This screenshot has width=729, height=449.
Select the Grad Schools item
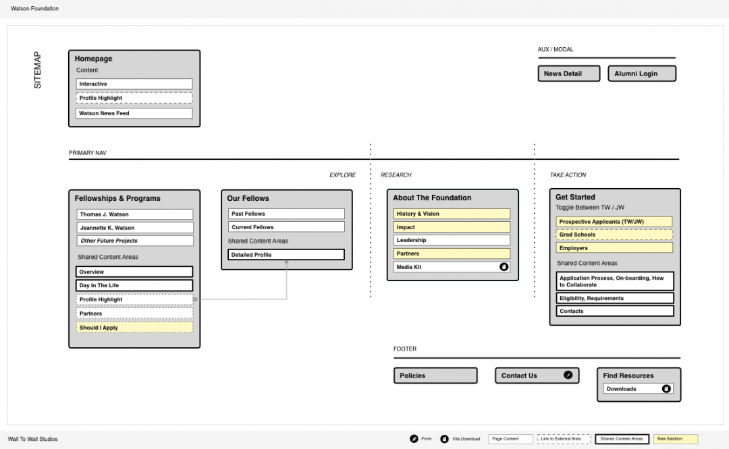click(614, 235)
